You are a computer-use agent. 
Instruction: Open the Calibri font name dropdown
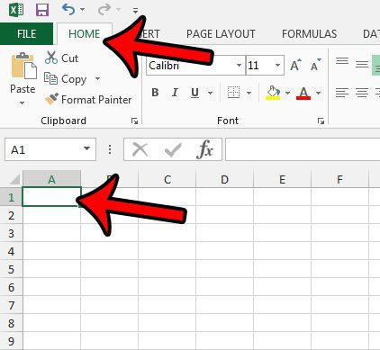tap(239, 65)
